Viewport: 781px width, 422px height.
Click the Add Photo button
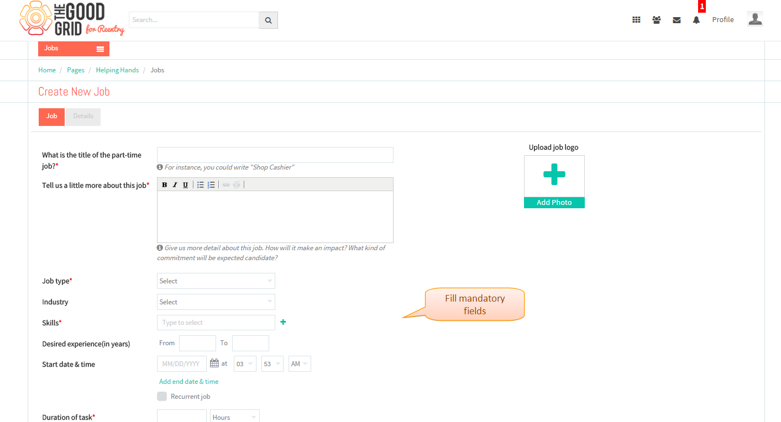coord(554,202)
